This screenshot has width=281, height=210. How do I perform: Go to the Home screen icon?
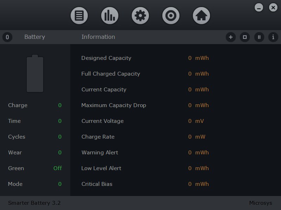[x=201, y=15]
